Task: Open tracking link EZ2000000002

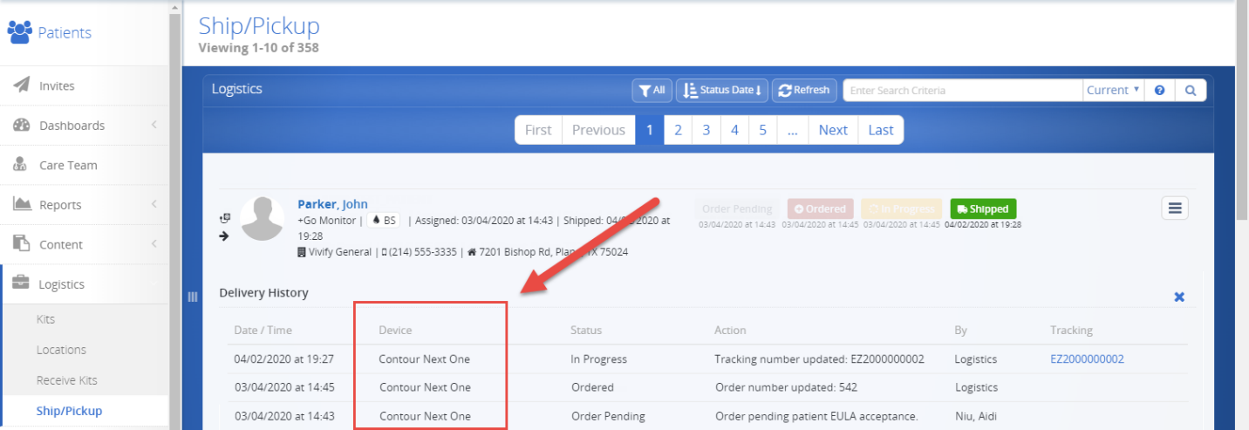Action: (x=1087, y=358)
